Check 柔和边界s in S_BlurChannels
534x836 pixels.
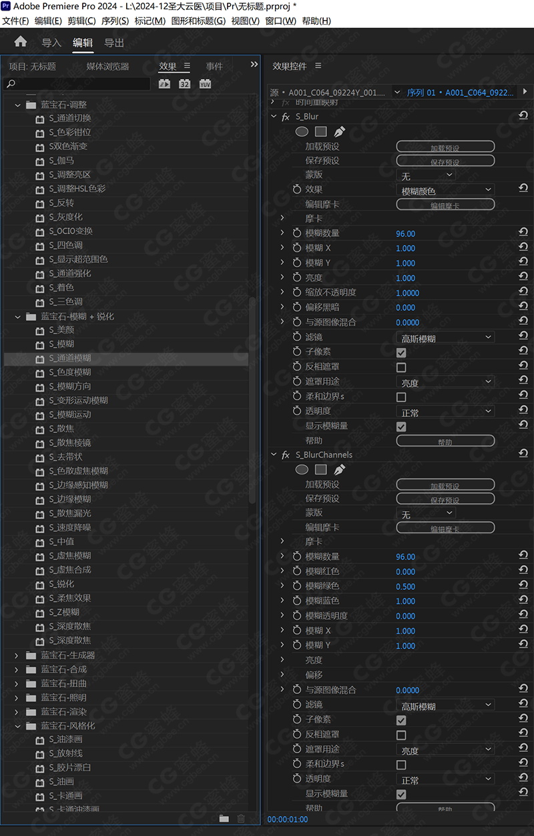tap(401, 765)
